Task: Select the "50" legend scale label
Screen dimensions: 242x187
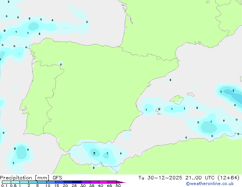Action: (118, 185)
